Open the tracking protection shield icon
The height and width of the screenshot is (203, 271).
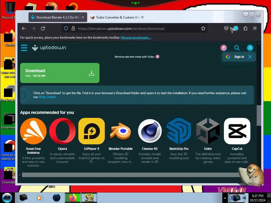click(x=66, y=29)
